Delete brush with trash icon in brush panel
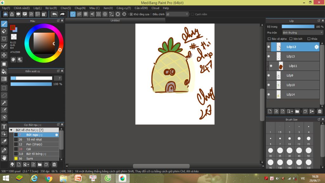 (54, 165)
